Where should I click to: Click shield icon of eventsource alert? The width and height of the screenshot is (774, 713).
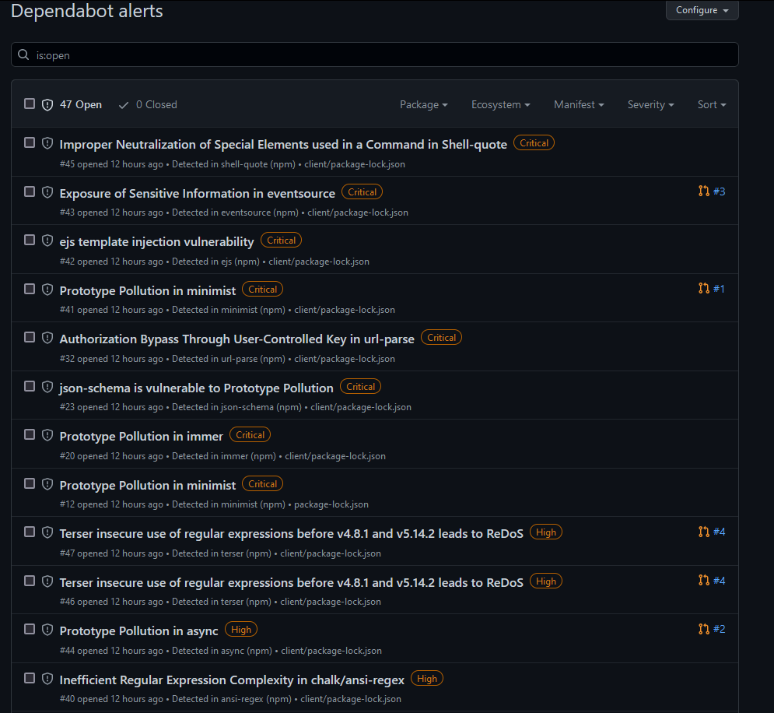point(47,192)
